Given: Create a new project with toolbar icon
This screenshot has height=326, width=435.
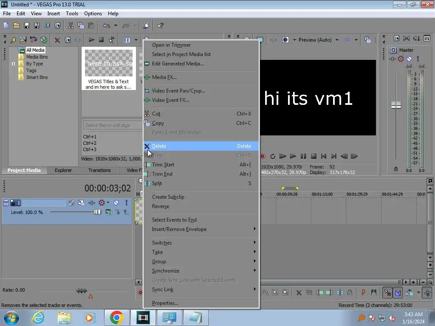Looking at the screenshot, I should pyautogui.click(x=6, y=25).
